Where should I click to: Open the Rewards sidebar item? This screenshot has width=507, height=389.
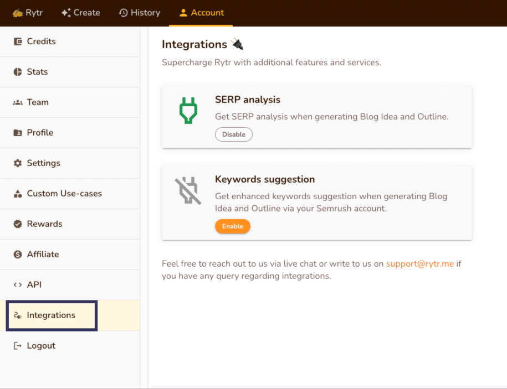pos(70,224)
